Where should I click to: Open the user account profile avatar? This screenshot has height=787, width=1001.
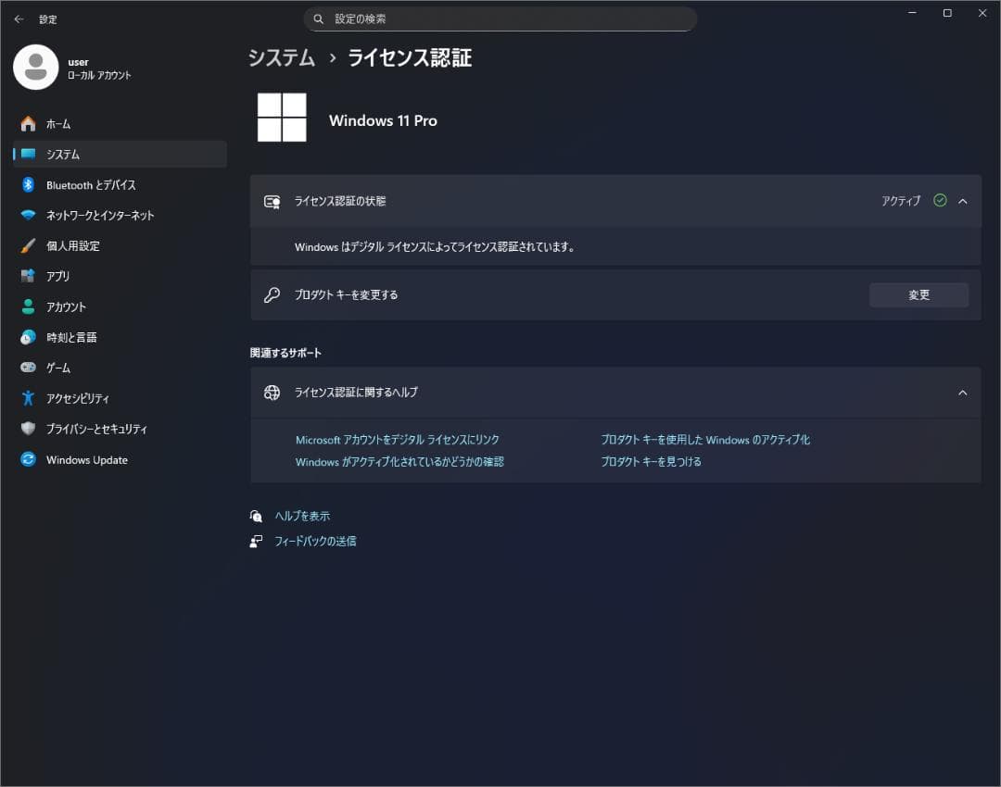click(x=35, y=68)
